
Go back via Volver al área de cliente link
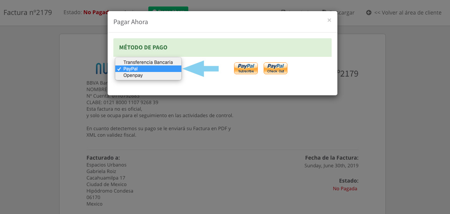408,13
